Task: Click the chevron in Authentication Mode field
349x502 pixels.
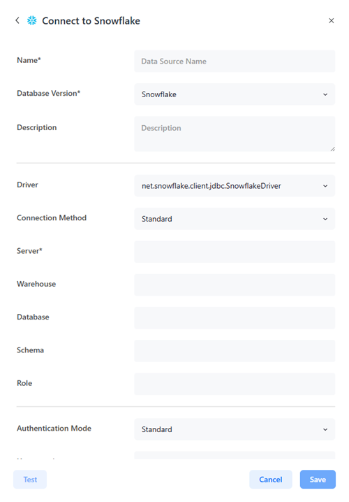Action: click(325, 429)
